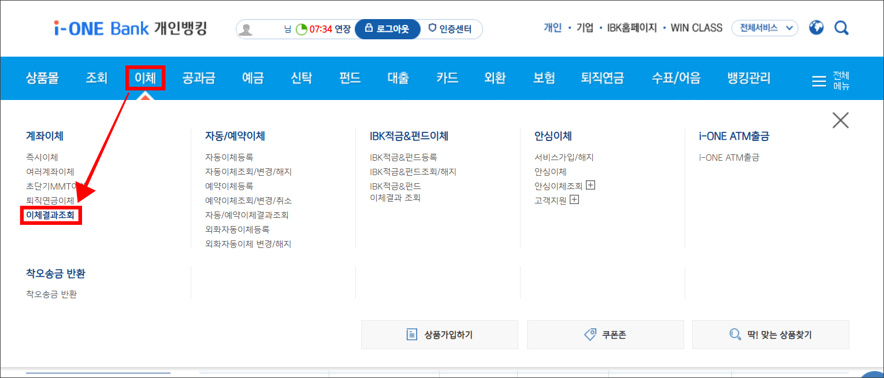Viewport: 884px width, 378px height.
Task: Expand the 안심이체조회 plus icon
Action: tap(590, 186)
